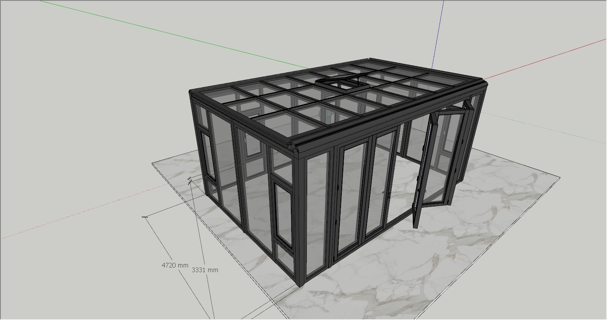This screenshot has height=320, width=607.
Task: Click the 4720 mm dimension label
Action: pos(175,265)
